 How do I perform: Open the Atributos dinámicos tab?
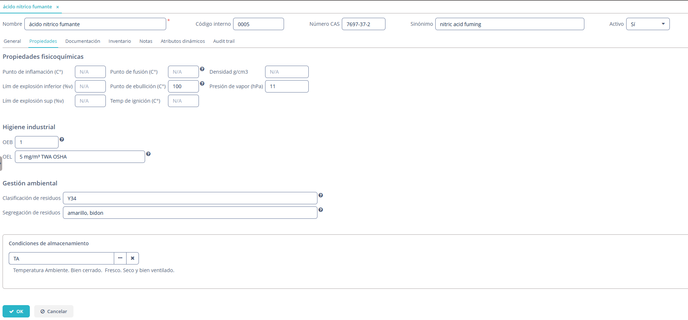coord(183,41)
